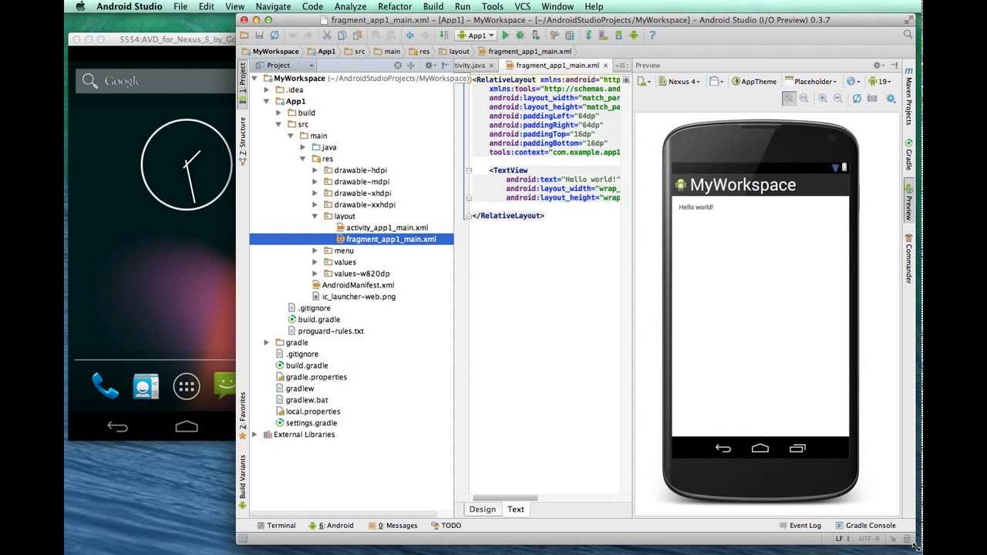Tap Contacts icon in emulator window
This screenshot has width=987, height=555.
pyautogui.click(x=146, y=386)
